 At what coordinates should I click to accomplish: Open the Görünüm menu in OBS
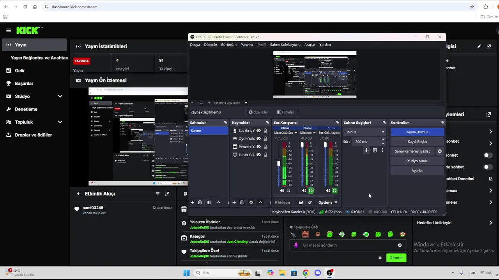pyautogui.click(x=229, y=45)
